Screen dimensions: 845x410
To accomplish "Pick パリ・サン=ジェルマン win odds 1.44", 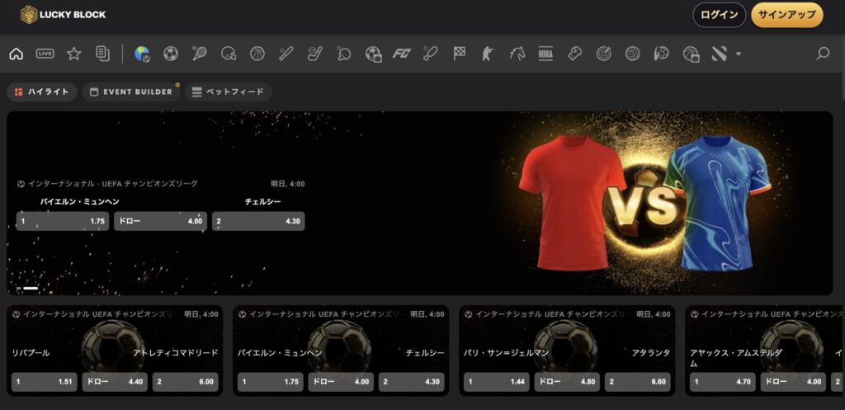I will point(496,382).
